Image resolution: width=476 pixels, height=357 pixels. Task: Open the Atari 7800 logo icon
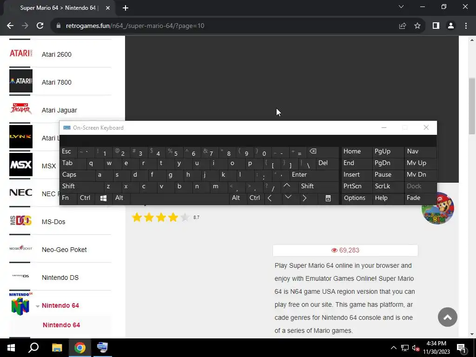[x=20, y=81]
